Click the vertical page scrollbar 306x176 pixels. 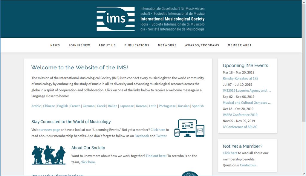[x=304, y=90]
